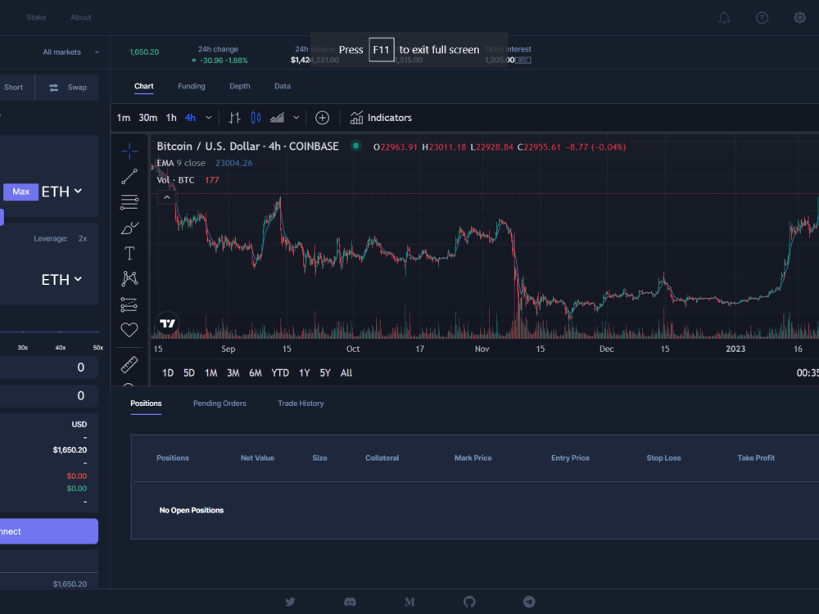Click the Max amount button

click(x=21, y=192)
